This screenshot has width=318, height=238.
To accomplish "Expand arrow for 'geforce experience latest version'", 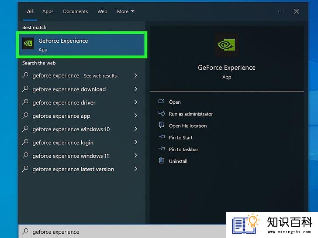I will coord(136,169).
